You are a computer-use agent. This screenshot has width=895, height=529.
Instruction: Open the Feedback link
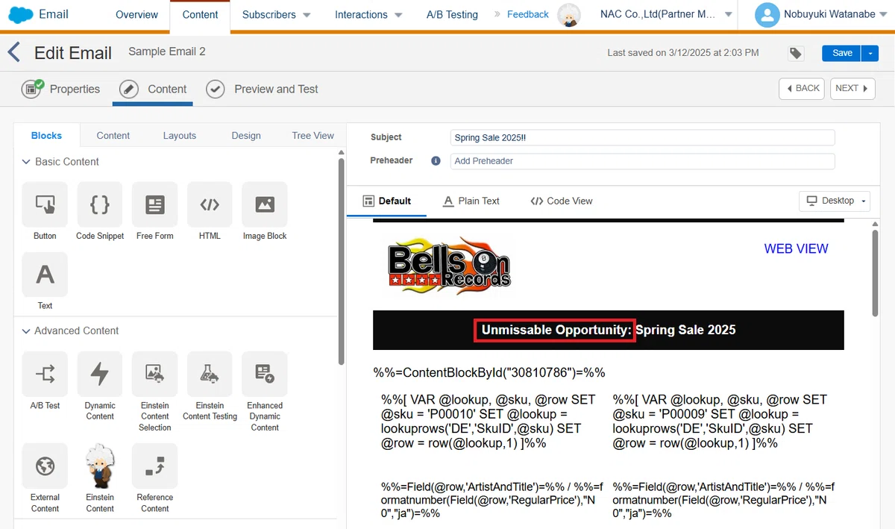[528, 15]
